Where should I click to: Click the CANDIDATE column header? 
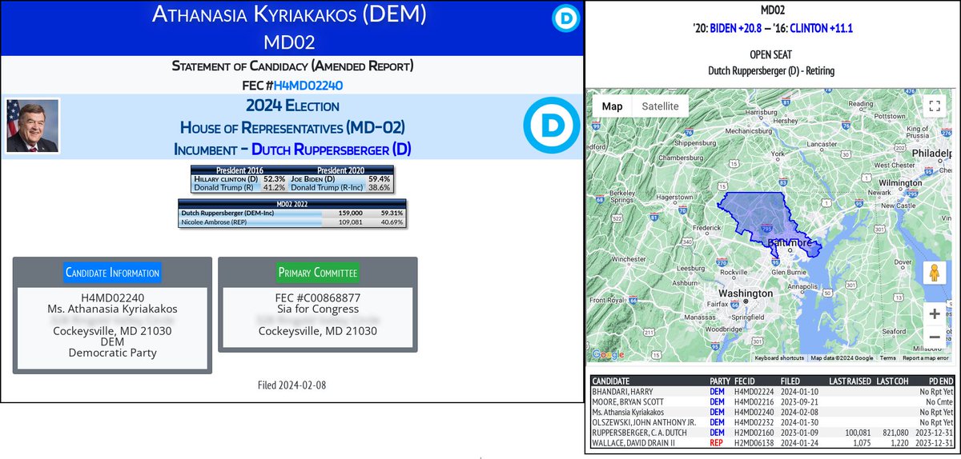611,381
